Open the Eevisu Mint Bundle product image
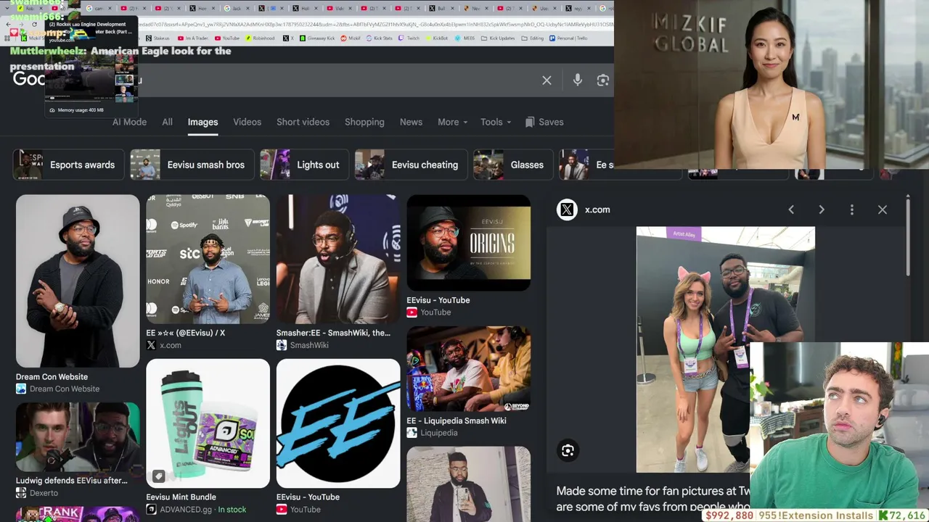This screenshot has height=522, width=929. point(208,423)
